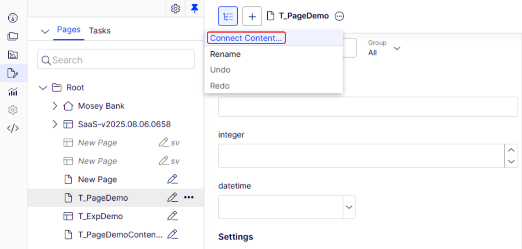Open the folders panel in the left sidebar
The width and height of the screenshot is (522, 249).
coord(13,36)
